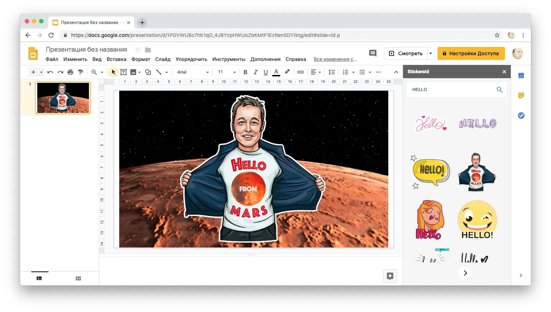Click the Все изменения link

pos(335,59)
